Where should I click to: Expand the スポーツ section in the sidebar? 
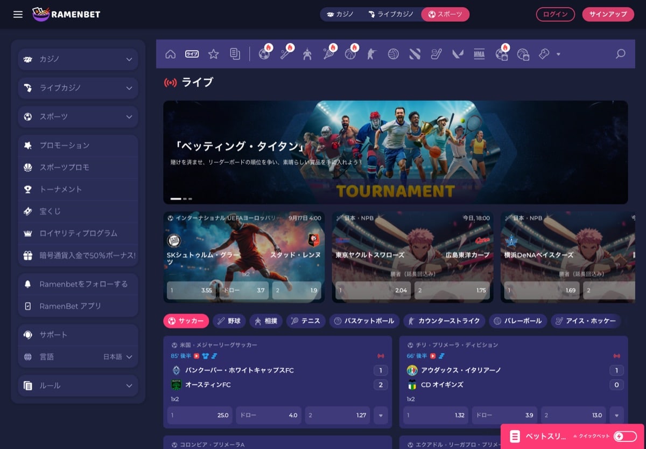(x=78, y=116)
